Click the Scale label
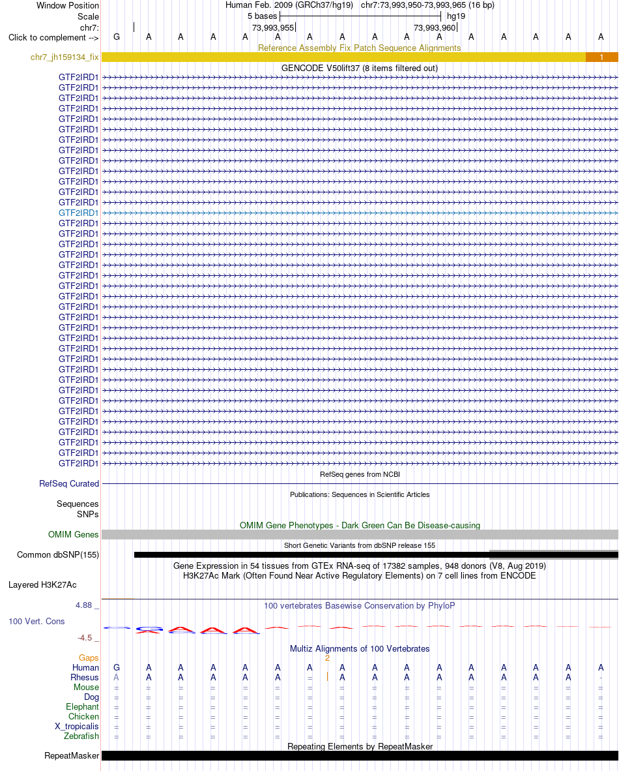Screen dimensions: 619x771 (x=89, y=16)
